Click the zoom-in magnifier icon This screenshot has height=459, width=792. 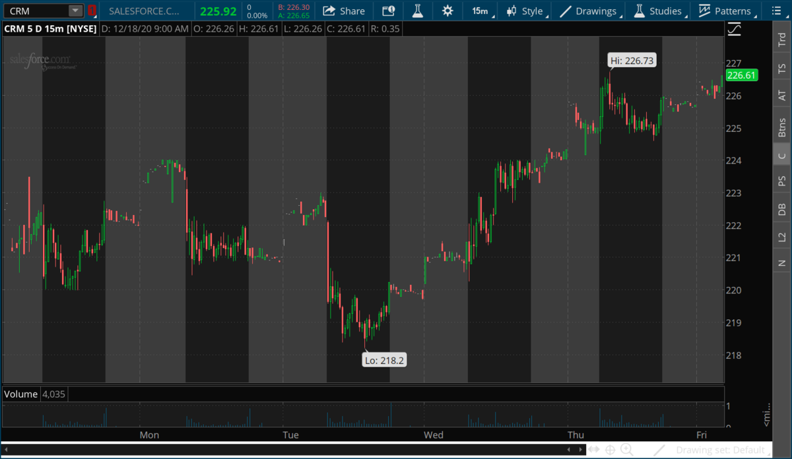point(626,450)
